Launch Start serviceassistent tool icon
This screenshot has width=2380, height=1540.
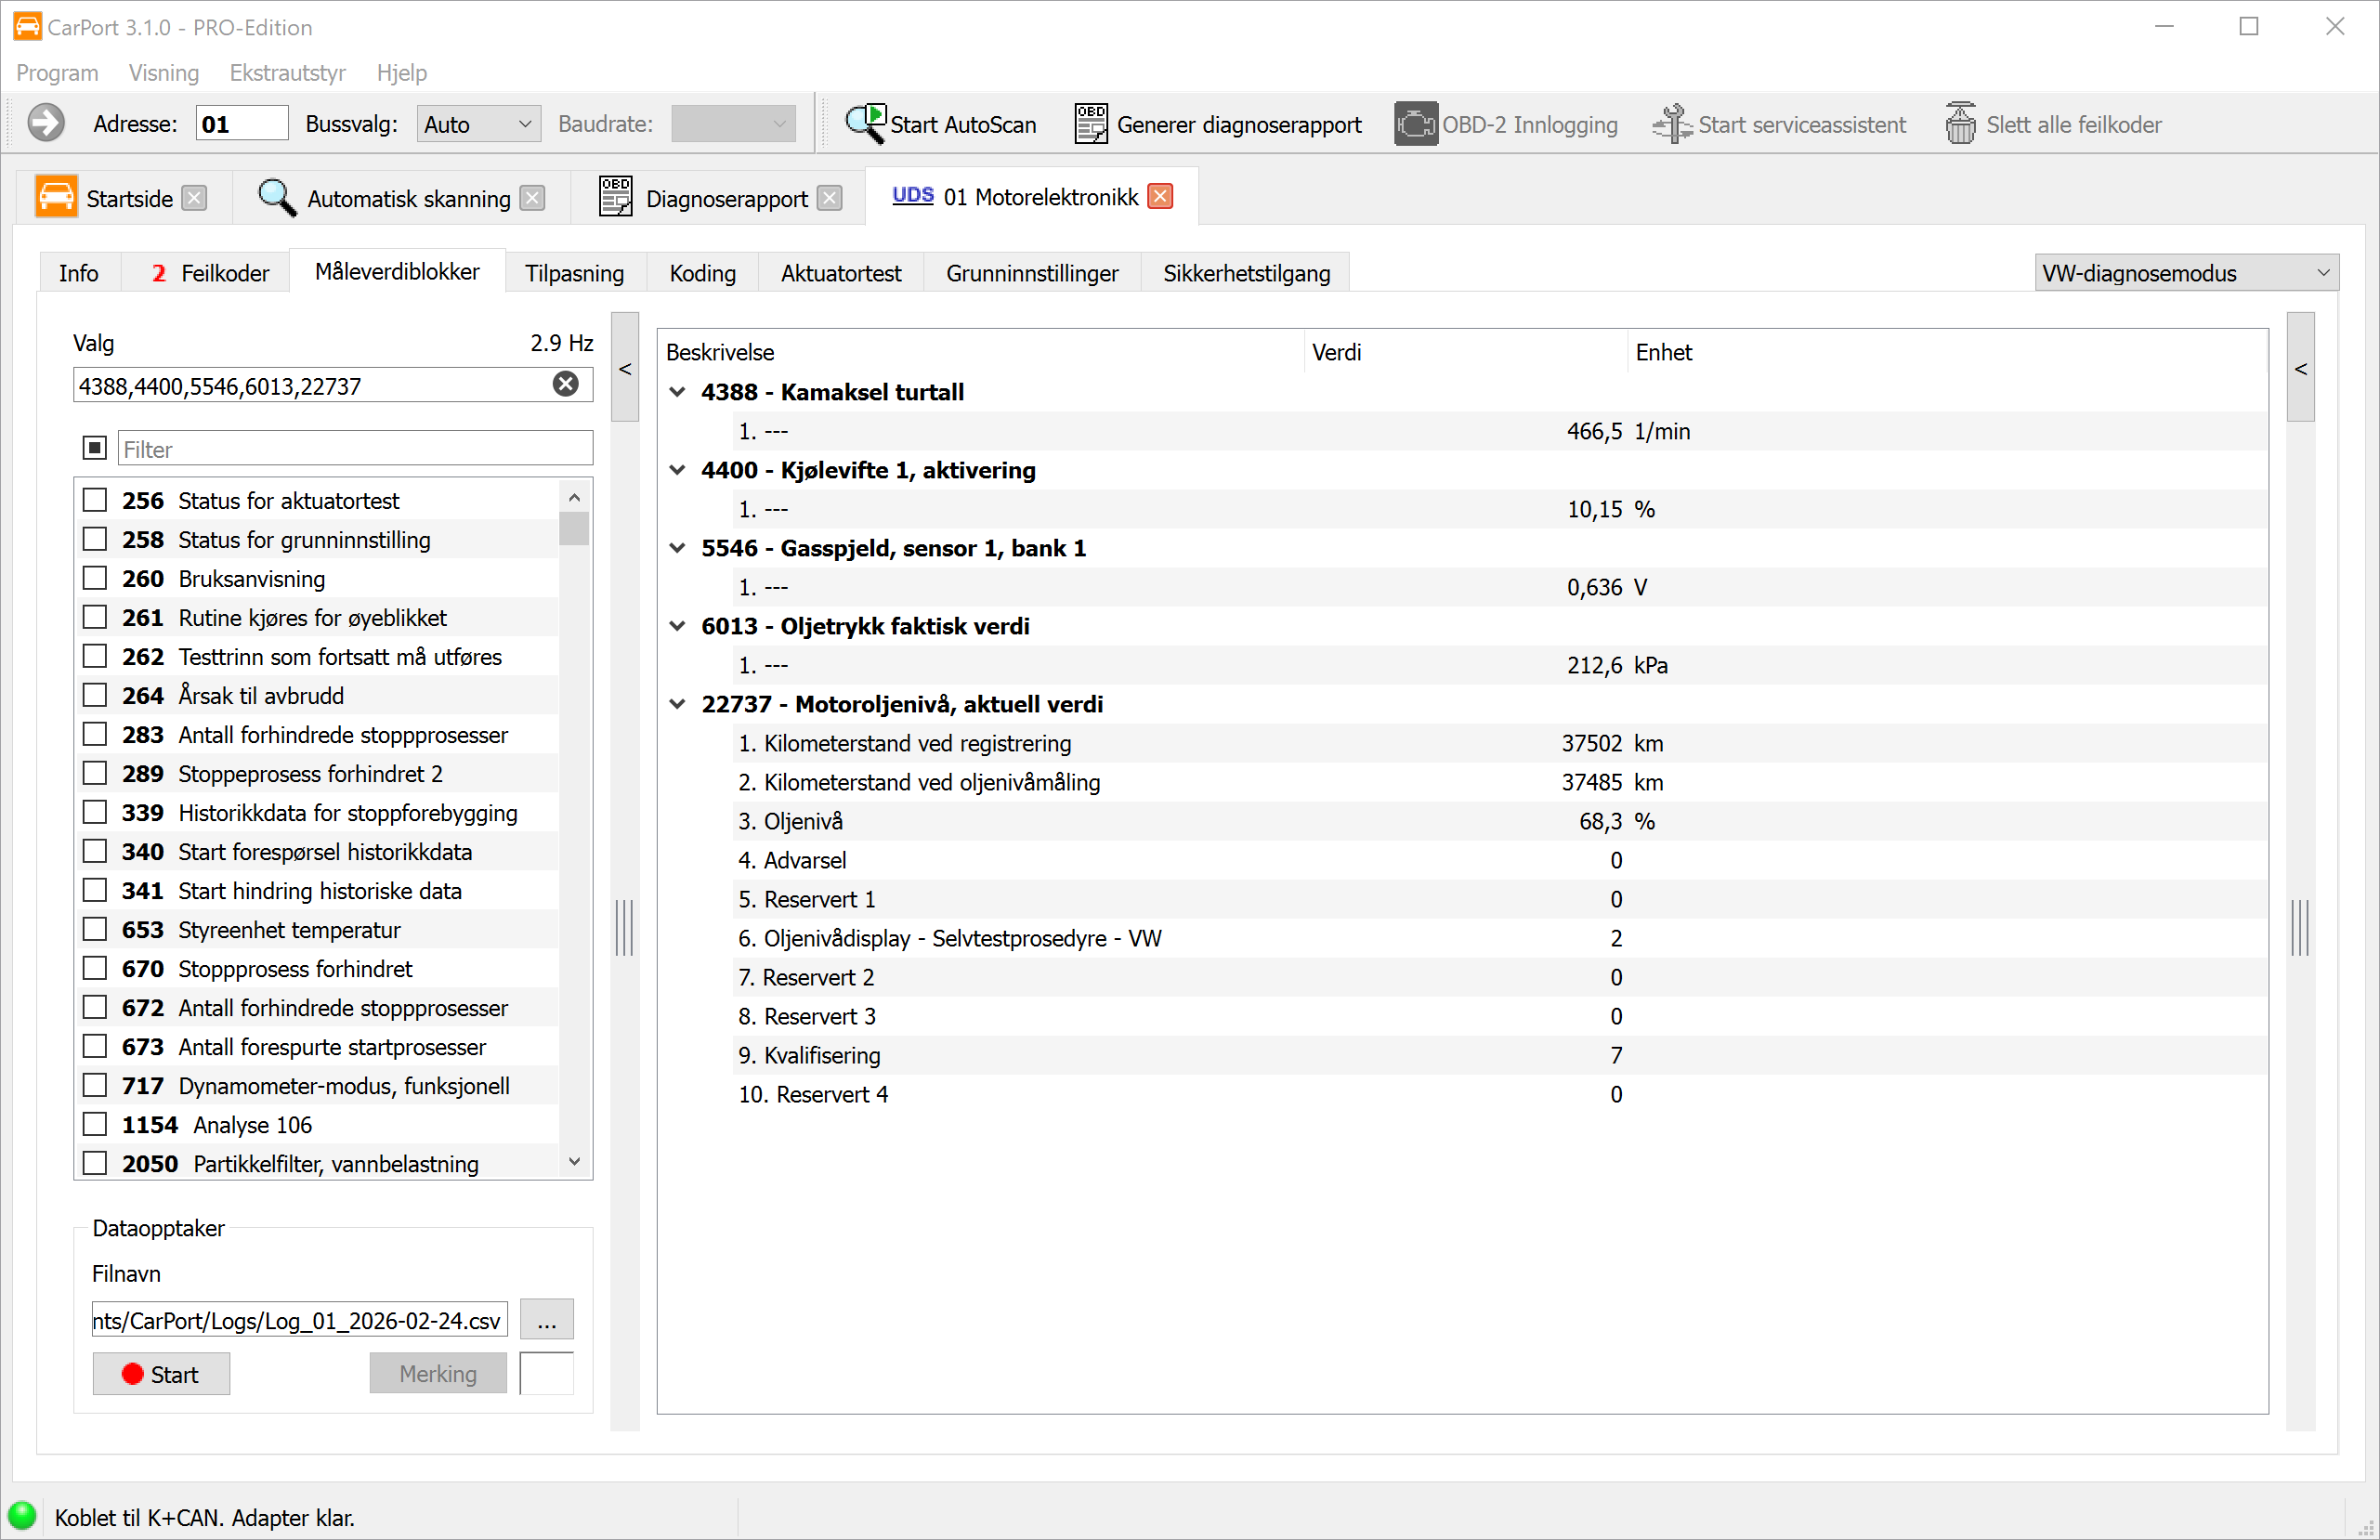(1671, 124)
